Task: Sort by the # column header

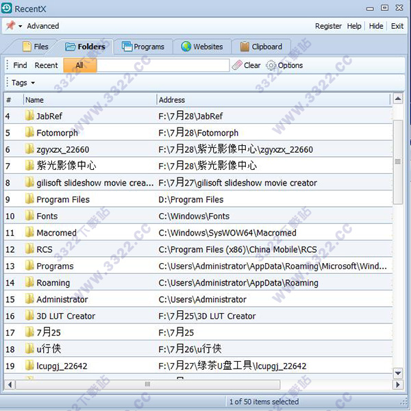Action: point(9,100)
